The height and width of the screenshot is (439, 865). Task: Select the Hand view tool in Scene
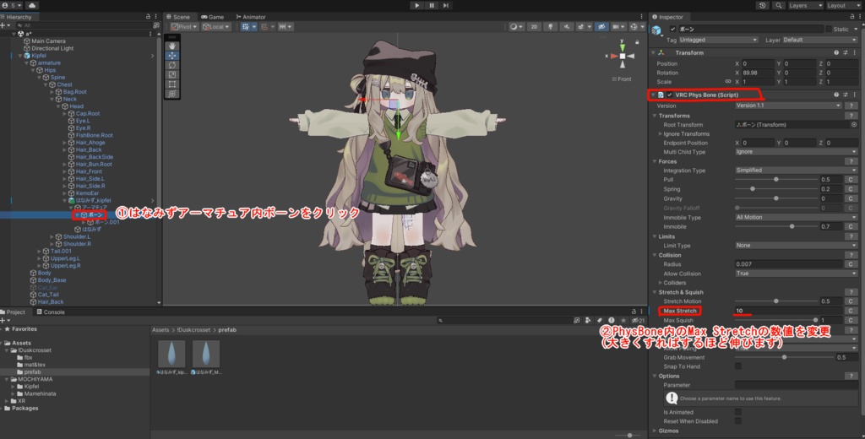click(172, 46)
